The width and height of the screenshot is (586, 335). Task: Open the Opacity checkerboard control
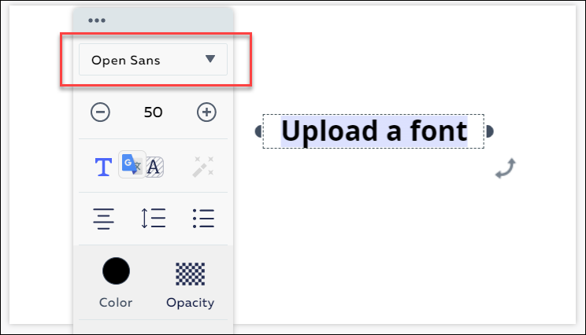click(x=190, y=274)
